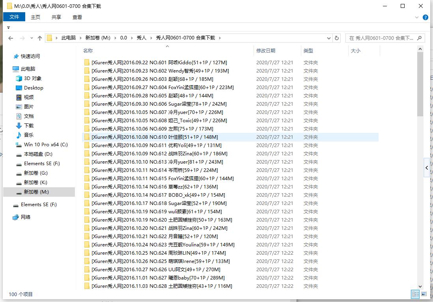Select 音乐 (Music) in the sidebar

click(28, 135)
